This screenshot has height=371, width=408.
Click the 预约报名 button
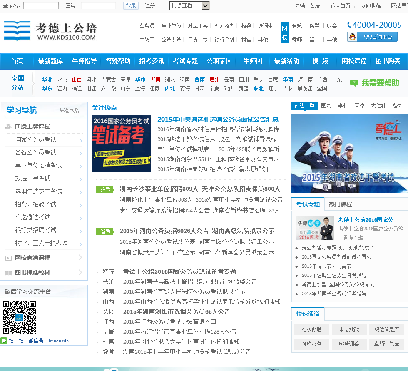tap(312, 344)
